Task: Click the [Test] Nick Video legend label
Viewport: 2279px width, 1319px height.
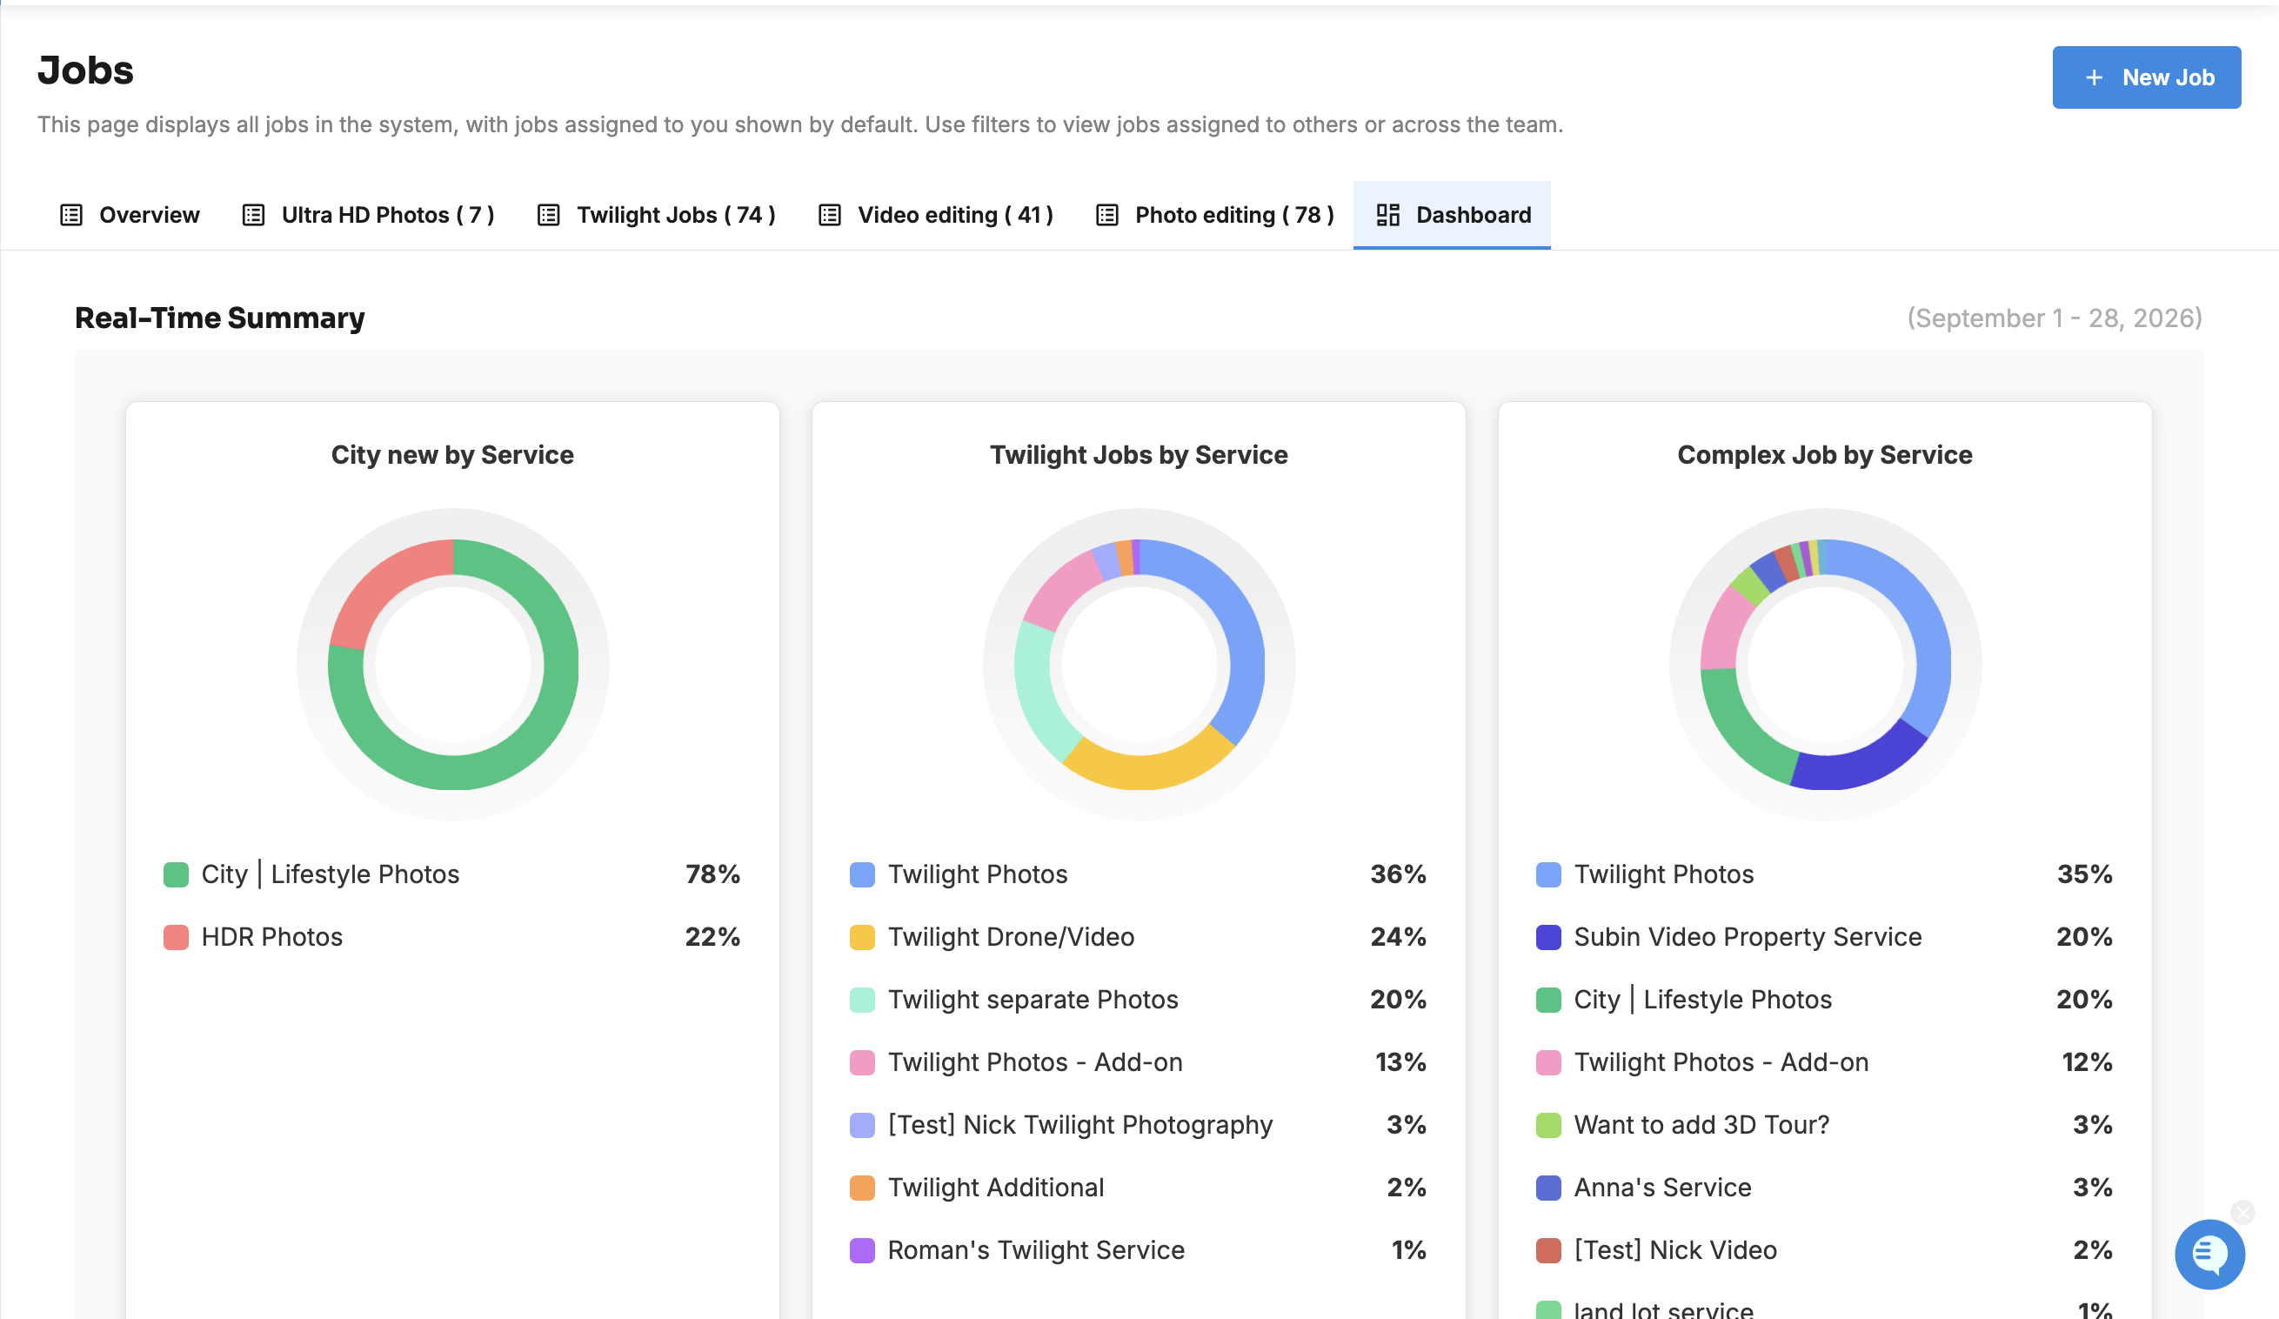Action: tap(1674, 1250)
